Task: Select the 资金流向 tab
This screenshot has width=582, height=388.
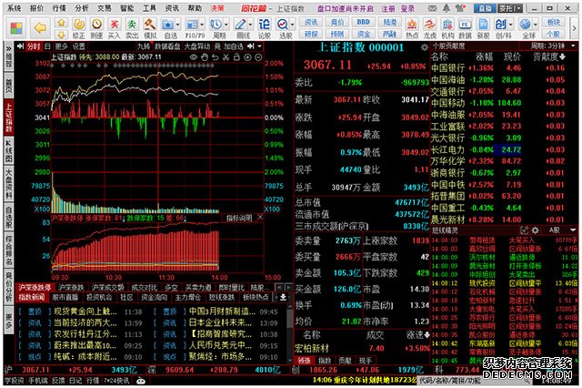Action: tap(155, 297)
